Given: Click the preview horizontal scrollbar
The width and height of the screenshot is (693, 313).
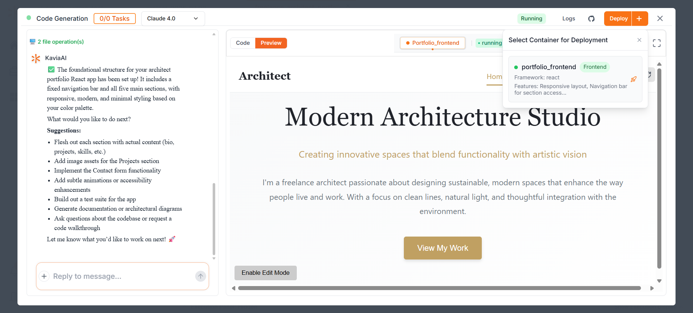Looking at the screenshot, I should point(439,288).
